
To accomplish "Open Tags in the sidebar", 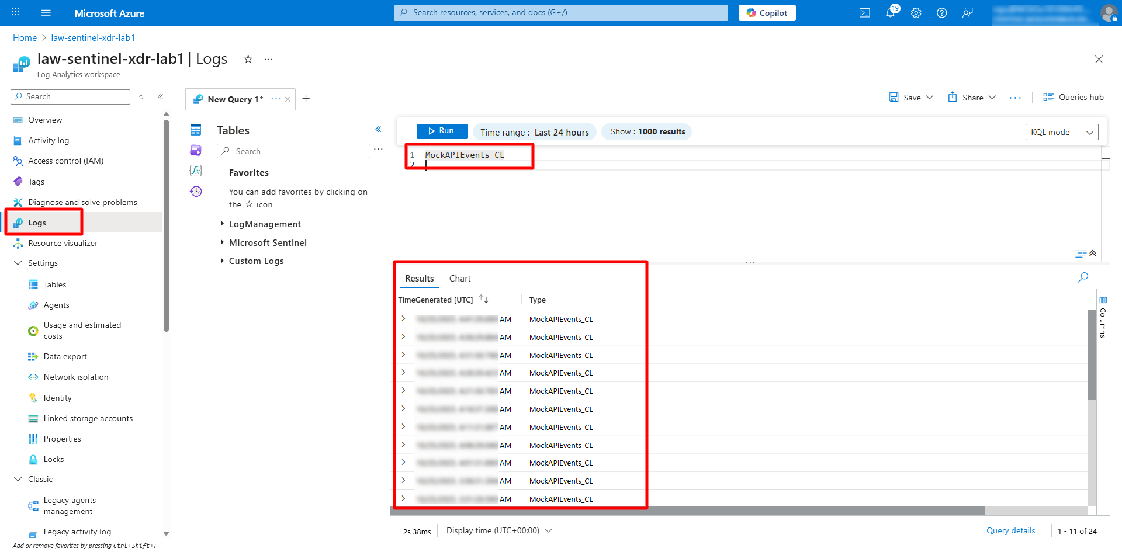I will click(x=36, y=182).
